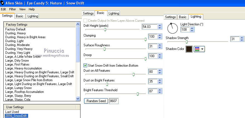Click the Random Seed value field 8607
Viewport: 245px width, 118px height.
[x=114, y=101]
